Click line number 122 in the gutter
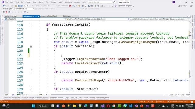195x109 pixels. point(20,59)
